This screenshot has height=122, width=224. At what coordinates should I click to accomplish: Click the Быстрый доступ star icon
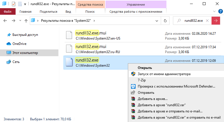[9, 35]
